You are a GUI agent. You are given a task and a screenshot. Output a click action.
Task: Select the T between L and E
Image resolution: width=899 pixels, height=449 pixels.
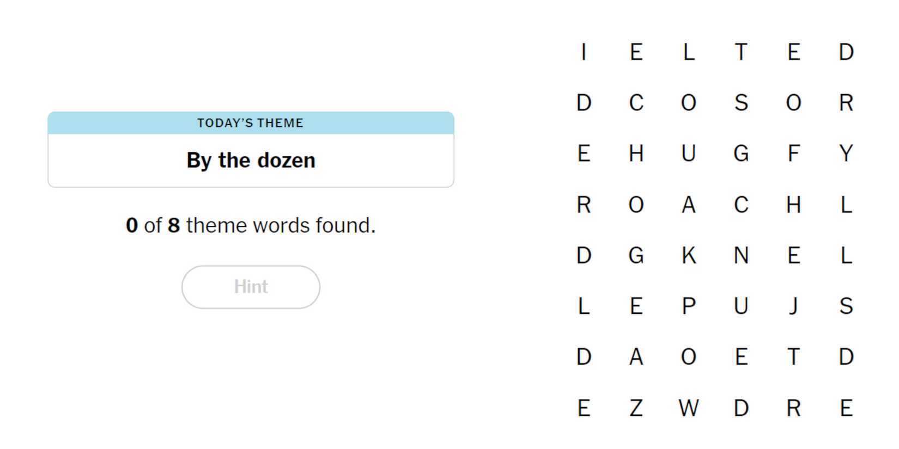coord(741,52)
